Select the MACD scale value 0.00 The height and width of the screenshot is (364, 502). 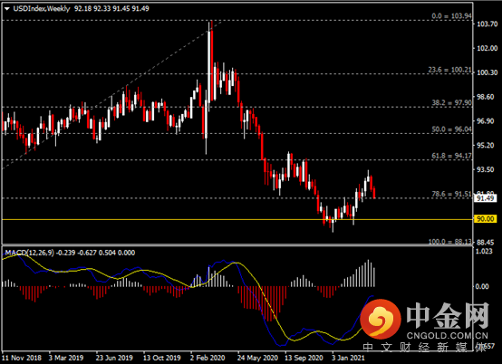pos(482,287)
